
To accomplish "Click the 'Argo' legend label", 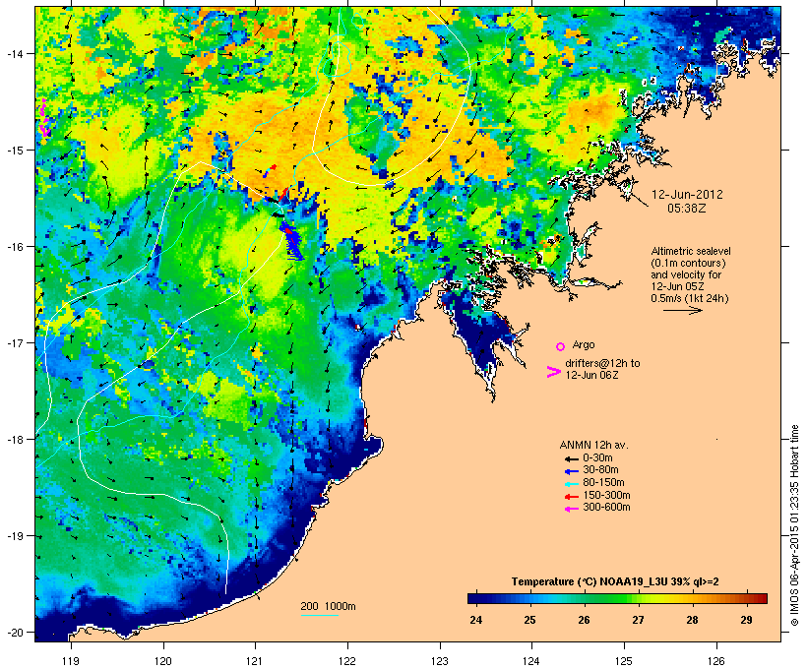I will point(584,344).
